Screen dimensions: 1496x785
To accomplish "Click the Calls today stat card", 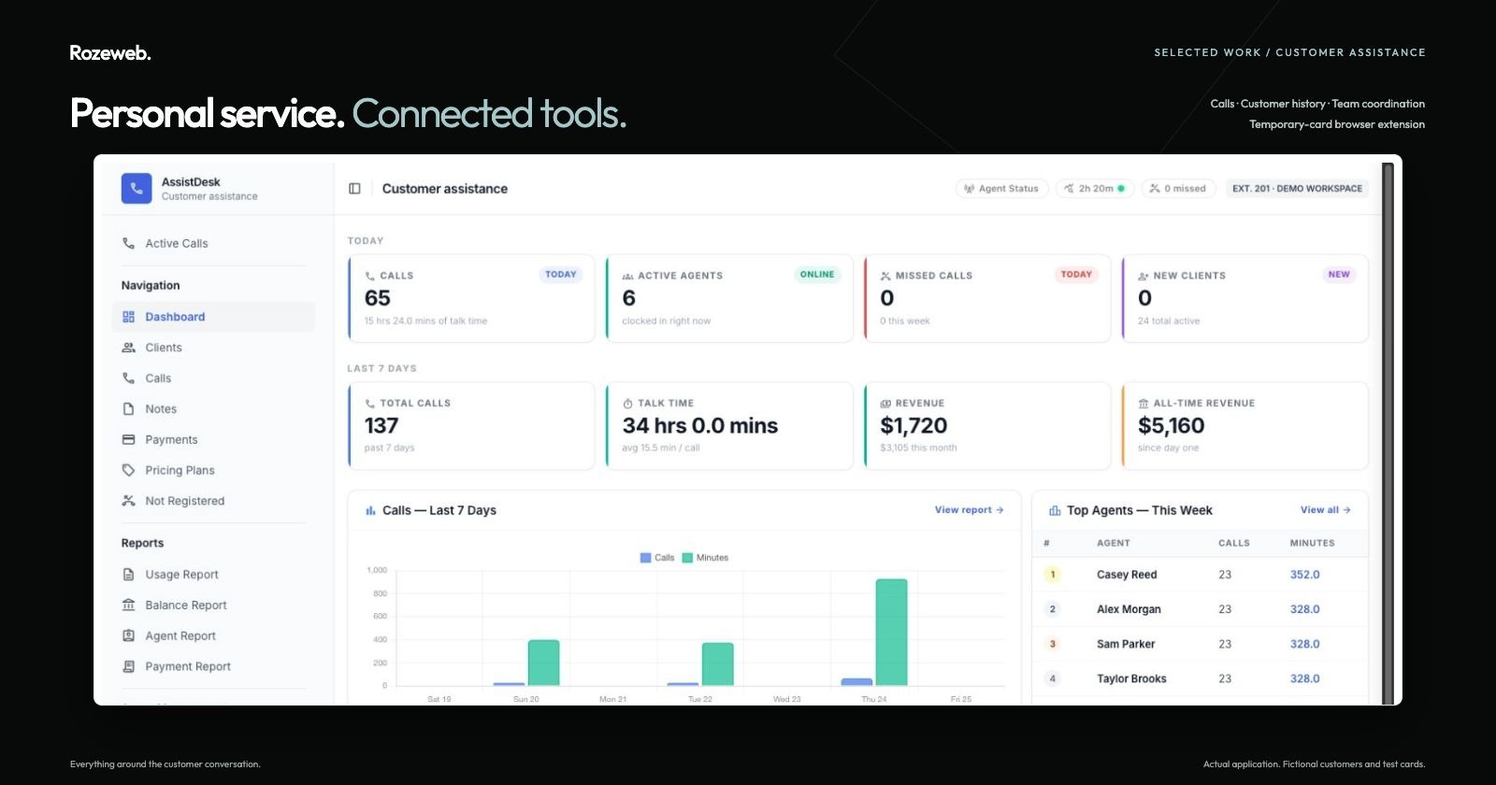I will pos(471,298).
